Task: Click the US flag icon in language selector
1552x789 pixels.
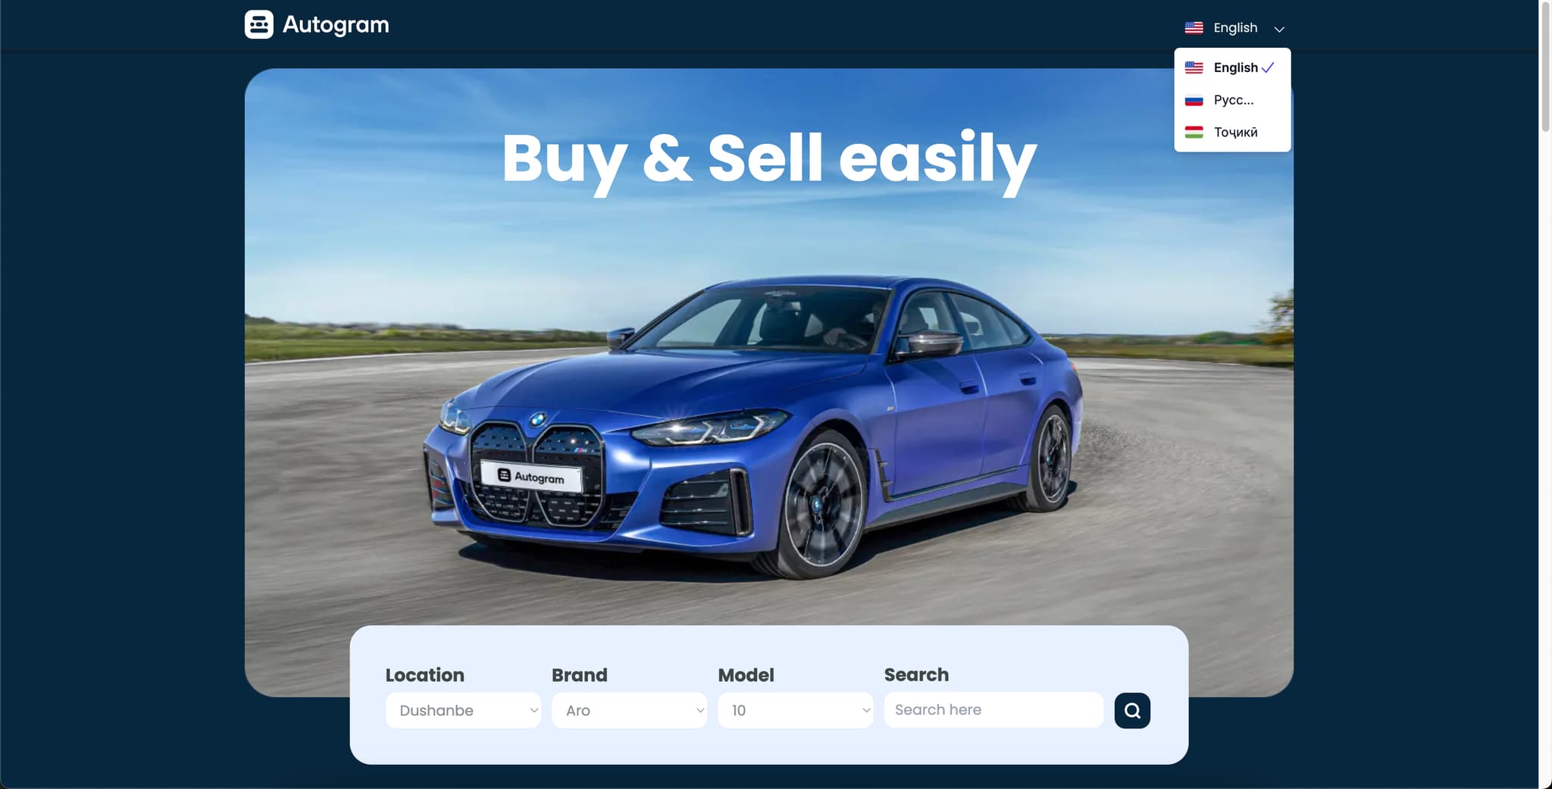Action: [x=1194, y=28]
